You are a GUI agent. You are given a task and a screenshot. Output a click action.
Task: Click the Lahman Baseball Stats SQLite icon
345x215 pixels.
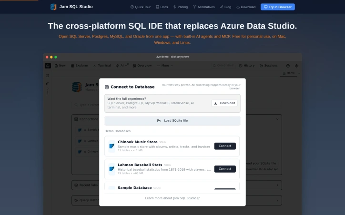pyautogui.click(x=112, y=169)
